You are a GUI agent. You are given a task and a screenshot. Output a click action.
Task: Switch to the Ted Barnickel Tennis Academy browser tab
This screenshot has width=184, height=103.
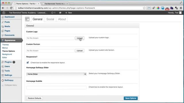(x=55, y=4)
